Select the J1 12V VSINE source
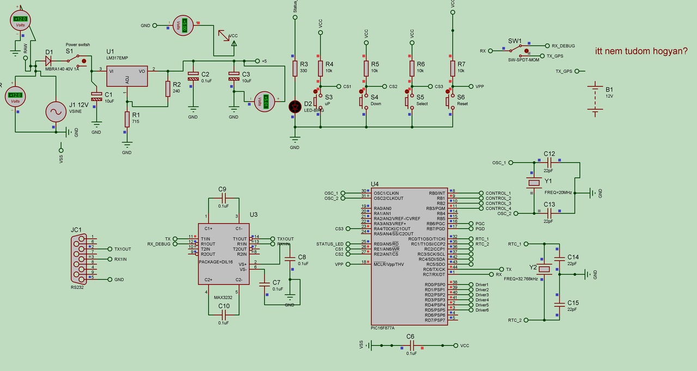Image resolution: width=697 pixels, height=371 pixels. tap(55, 112)
